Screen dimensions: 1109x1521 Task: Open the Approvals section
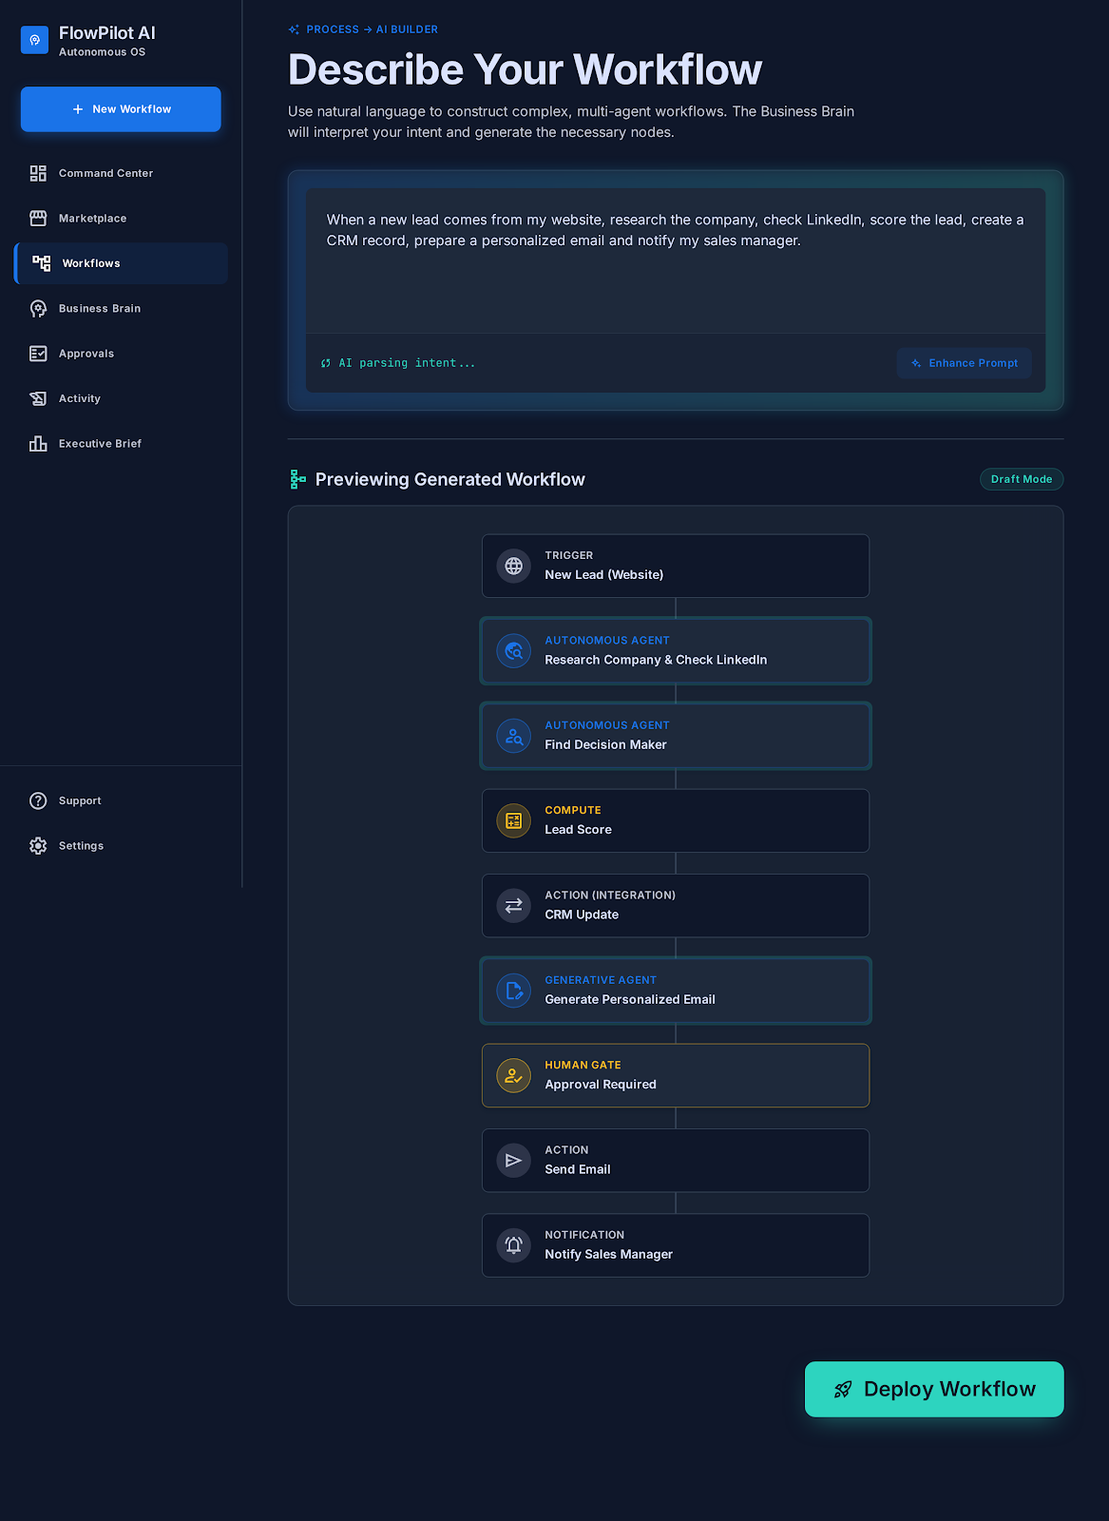(121, 354)
